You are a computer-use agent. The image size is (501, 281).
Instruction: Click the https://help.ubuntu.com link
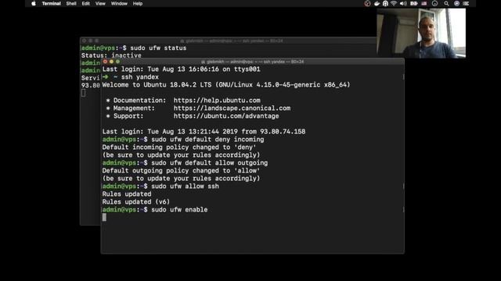click(x=217, y=101)
